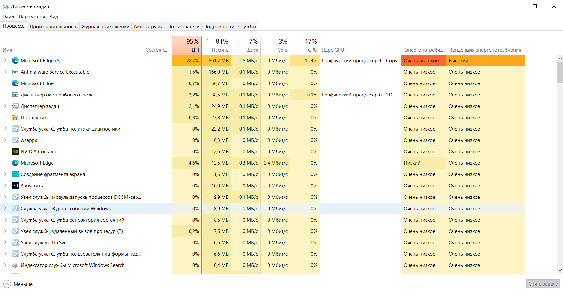The width and height of the screenshot is (563, 294).
Task: Click the удаленный вызов процедур gear icon
Action: [x=15, y=231]
